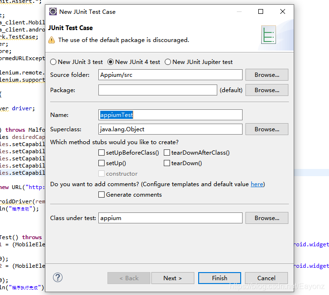This screenshot has height=295, width=329.
Task: Check the Generate comments option
Action: click(102, 194)
